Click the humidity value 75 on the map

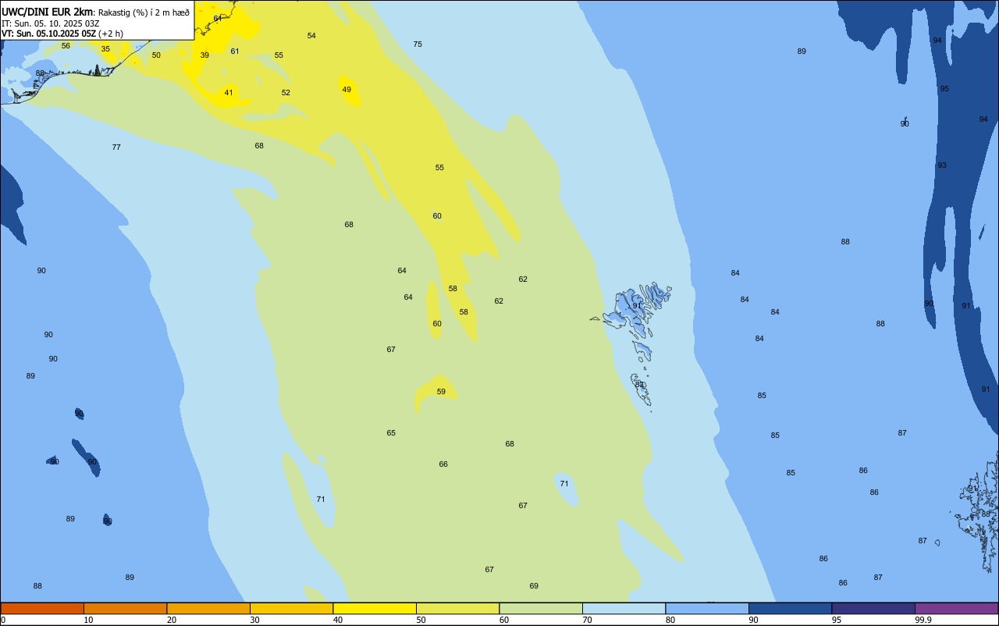418,44
